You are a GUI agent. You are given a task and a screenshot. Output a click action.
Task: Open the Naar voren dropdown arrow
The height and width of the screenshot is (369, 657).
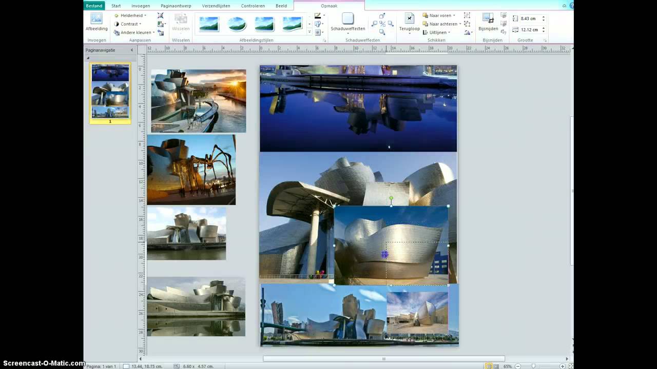[x=454, y=16]
